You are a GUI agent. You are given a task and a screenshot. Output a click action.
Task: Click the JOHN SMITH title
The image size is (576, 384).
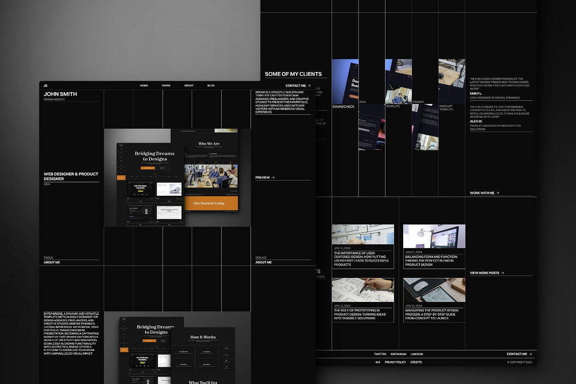[x=60, y=94]
